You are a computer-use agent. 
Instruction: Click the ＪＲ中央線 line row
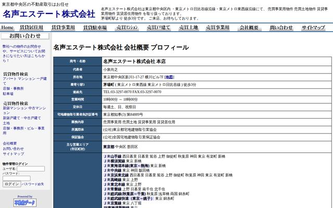126,171
